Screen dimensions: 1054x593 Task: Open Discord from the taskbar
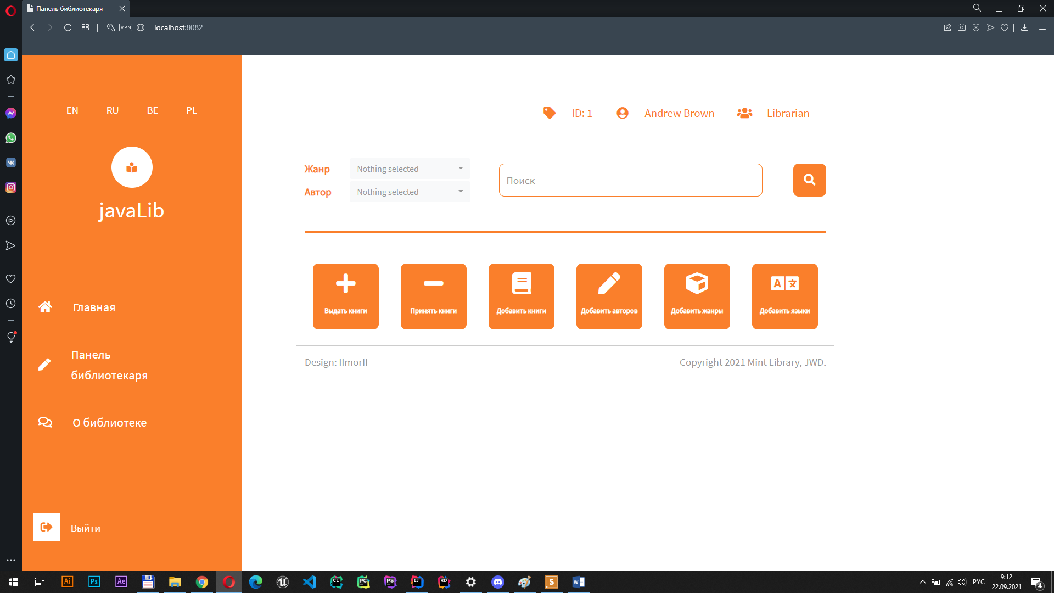498,581
